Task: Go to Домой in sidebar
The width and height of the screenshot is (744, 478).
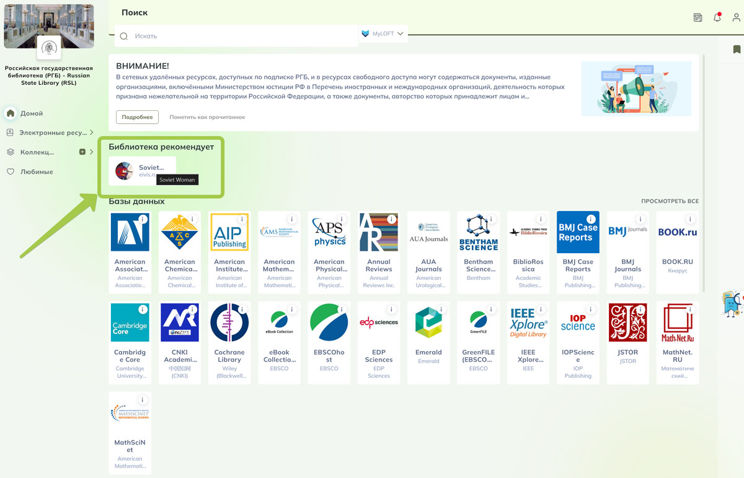Action: point(31,113)
